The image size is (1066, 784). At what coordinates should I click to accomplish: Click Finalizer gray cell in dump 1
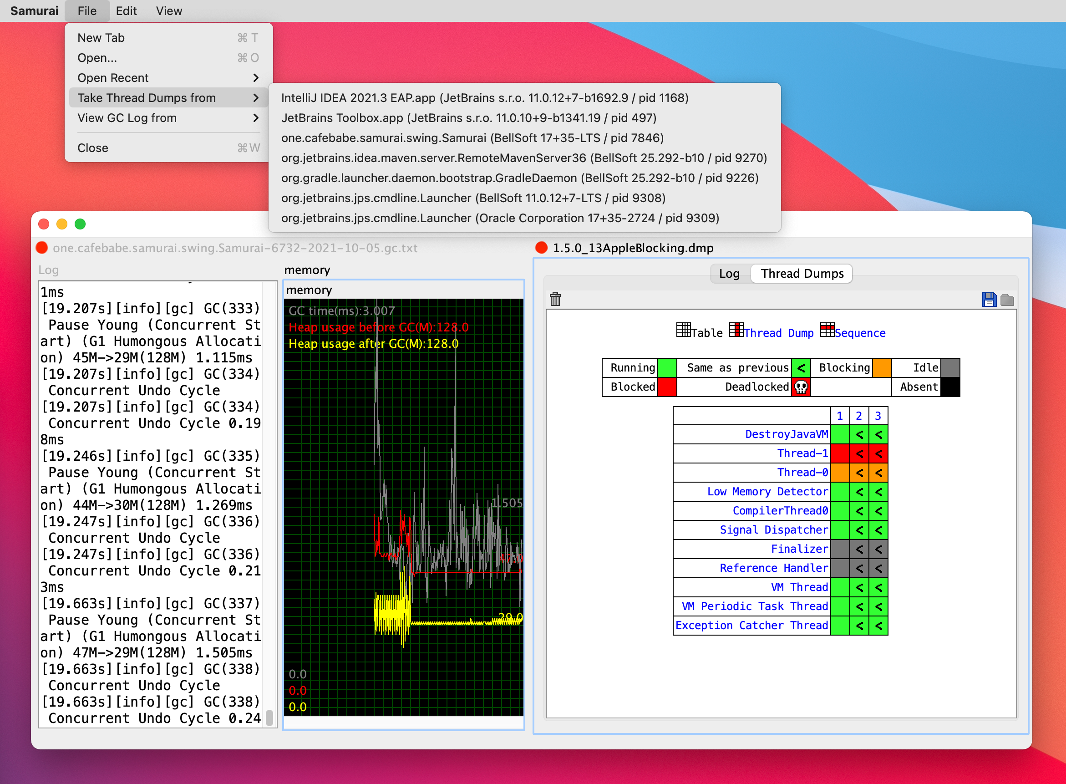(840, 549)
